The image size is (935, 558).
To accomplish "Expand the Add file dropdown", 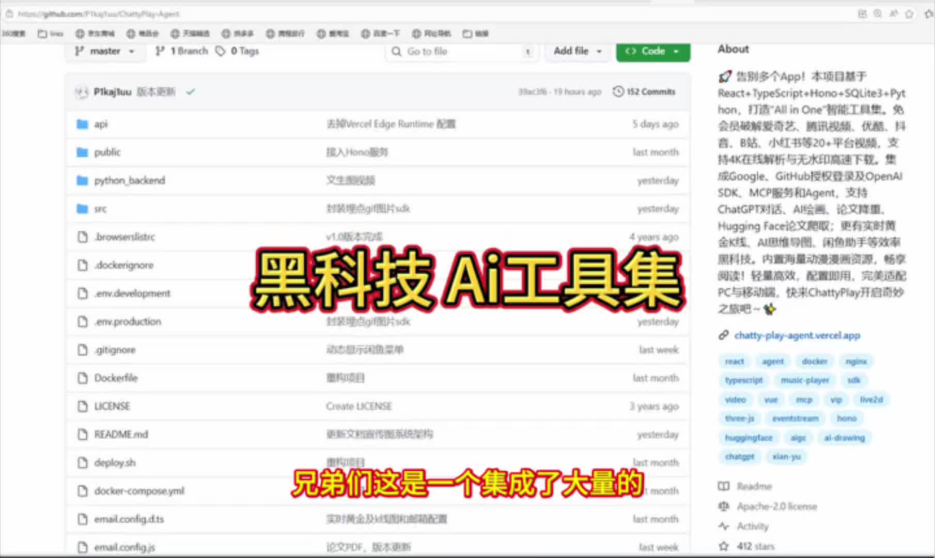I will click(x=578, y=51).
